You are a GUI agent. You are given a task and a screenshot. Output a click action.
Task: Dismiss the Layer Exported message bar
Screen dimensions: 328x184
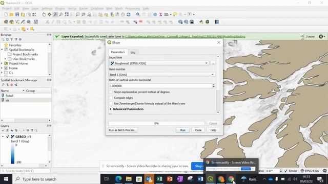[x=321, y=36]
